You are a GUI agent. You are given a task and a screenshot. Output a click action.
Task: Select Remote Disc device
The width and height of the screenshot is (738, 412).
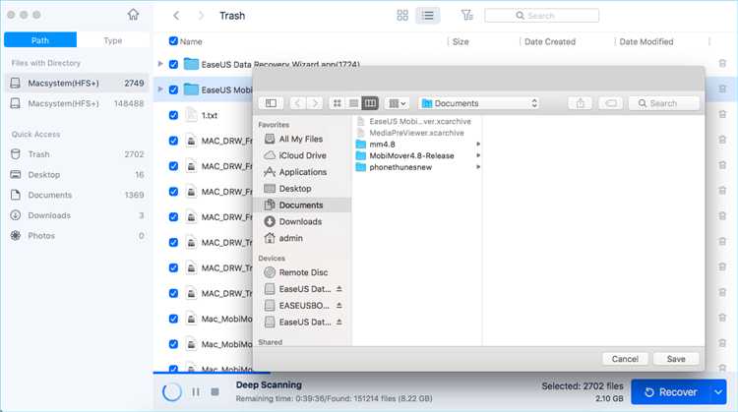(x=301, y=272)
